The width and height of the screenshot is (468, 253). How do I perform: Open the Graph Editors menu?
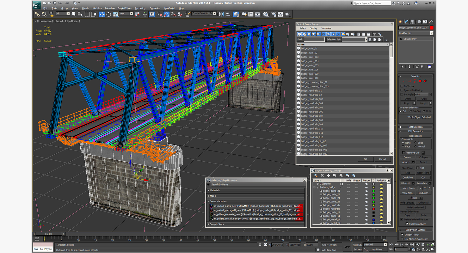125,8
